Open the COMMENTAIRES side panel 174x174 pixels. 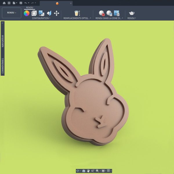click(x=3, y=66)
